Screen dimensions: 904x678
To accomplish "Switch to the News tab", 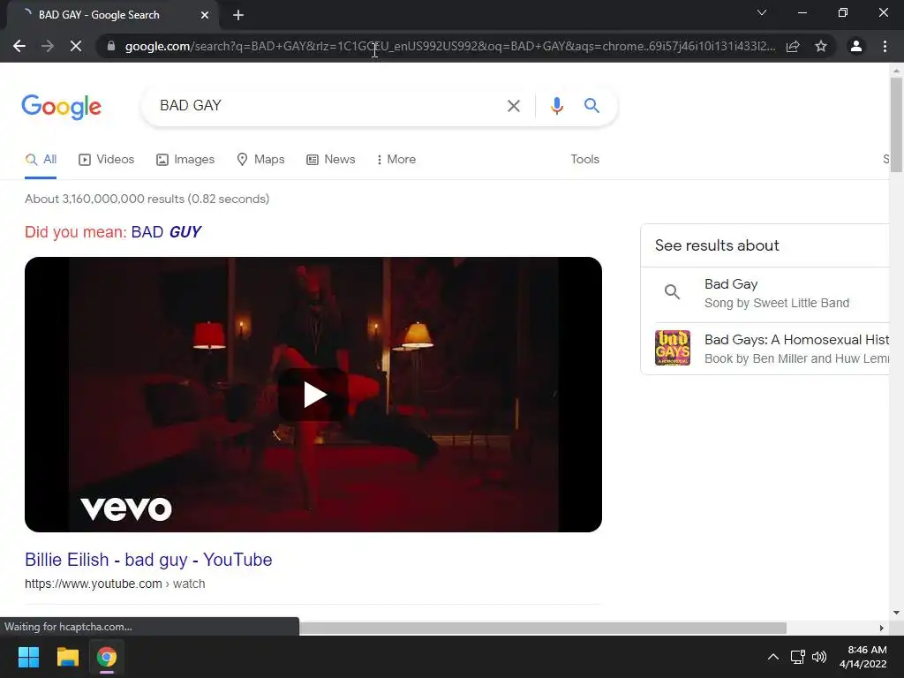I will (330, 160).
